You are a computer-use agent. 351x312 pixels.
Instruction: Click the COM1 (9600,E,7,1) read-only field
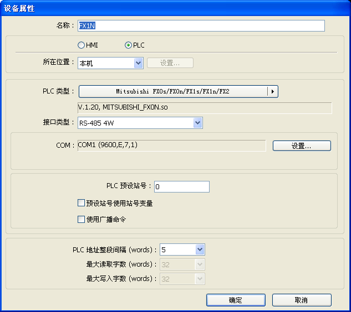[x=171, y=145]
